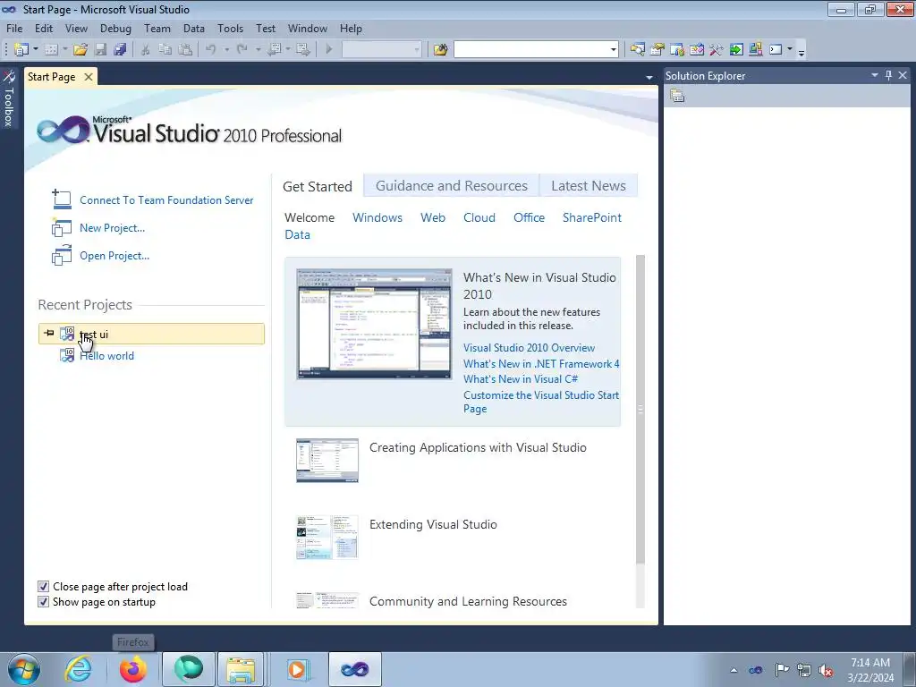Open the Undo history dropdown arrow

226,50
